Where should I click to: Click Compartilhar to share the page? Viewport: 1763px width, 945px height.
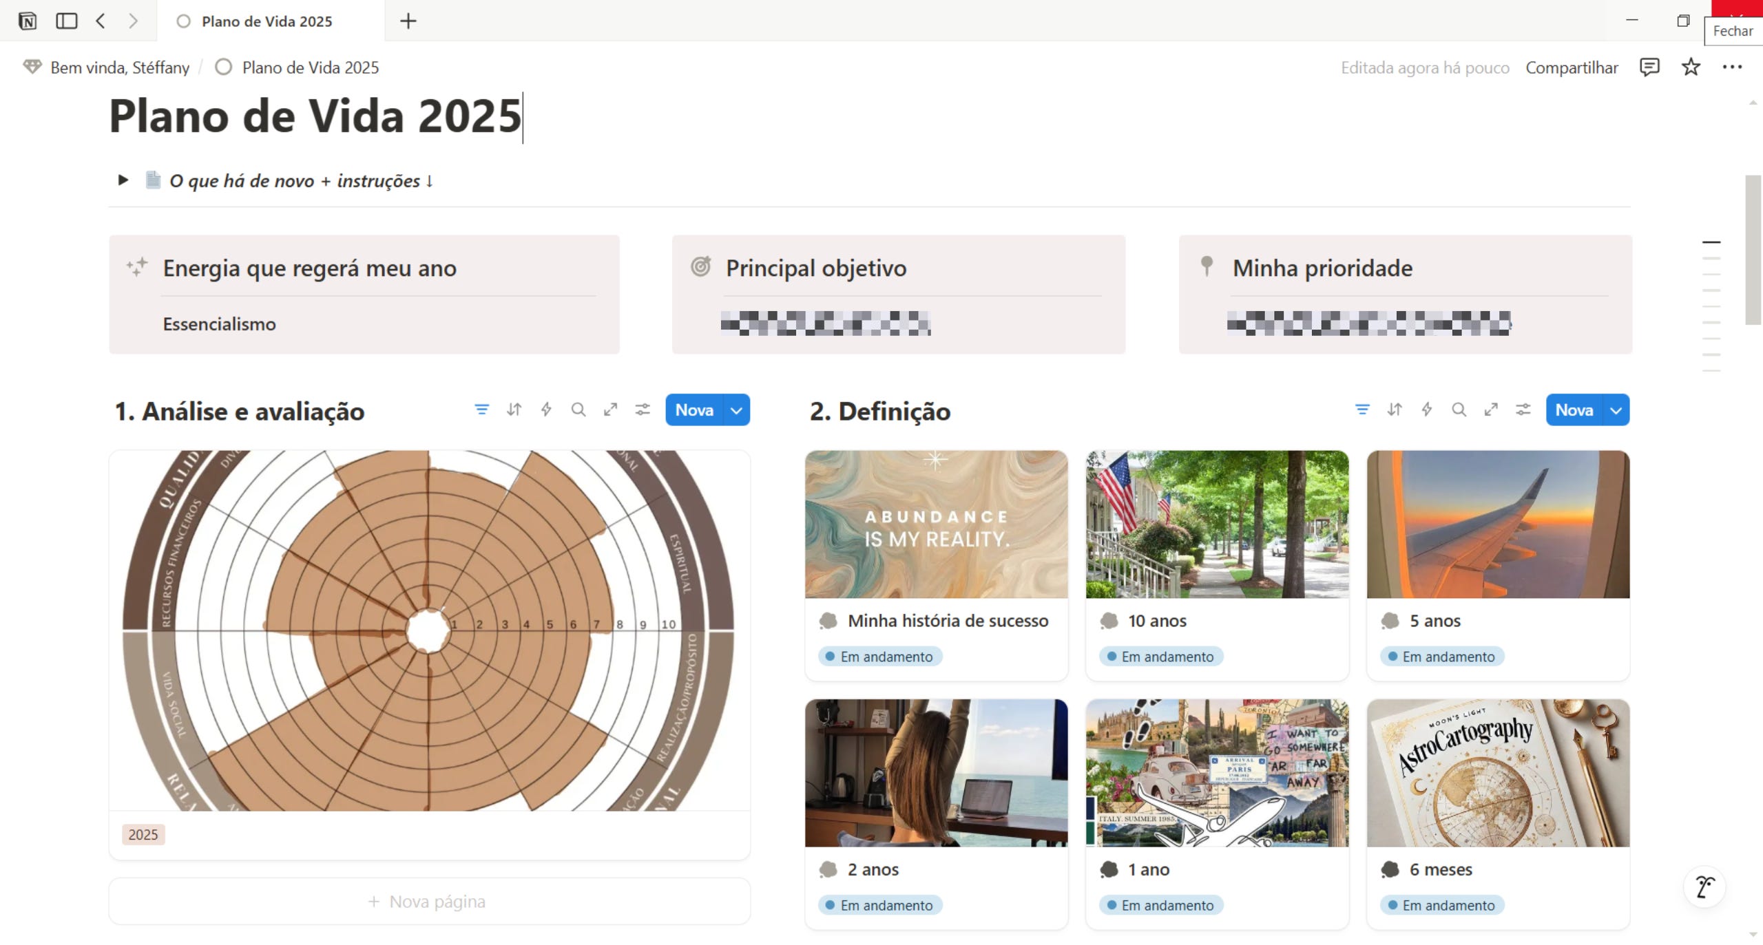(x=1572, y=67)
